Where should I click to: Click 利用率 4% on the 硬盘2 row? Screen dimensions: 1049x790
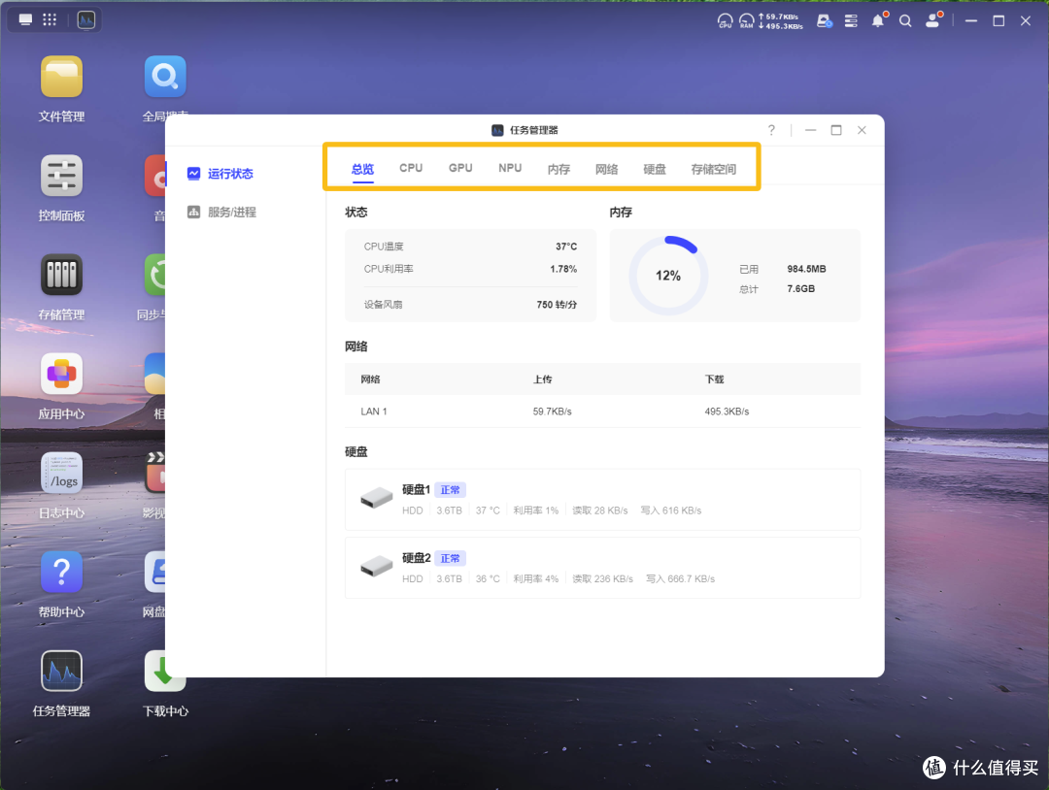[536, 578]
